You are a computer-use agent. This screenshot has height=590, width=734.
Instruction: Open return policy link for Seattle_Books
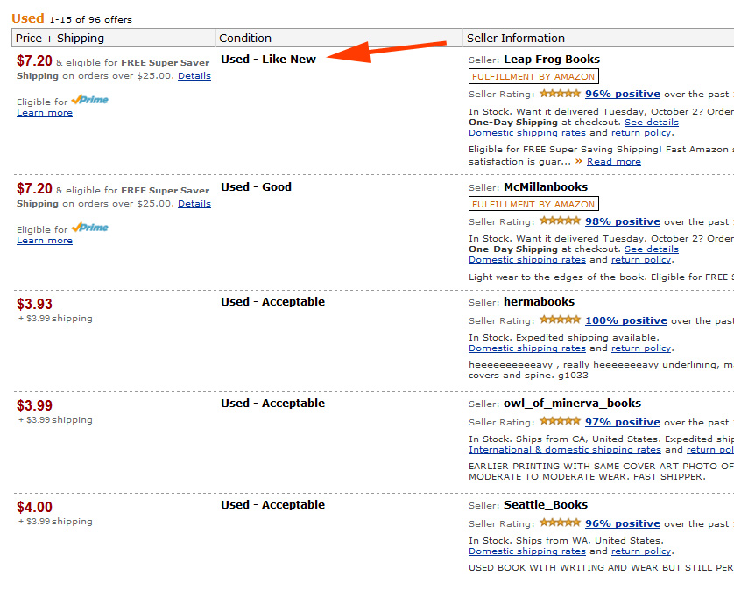[x=641, y=551]
